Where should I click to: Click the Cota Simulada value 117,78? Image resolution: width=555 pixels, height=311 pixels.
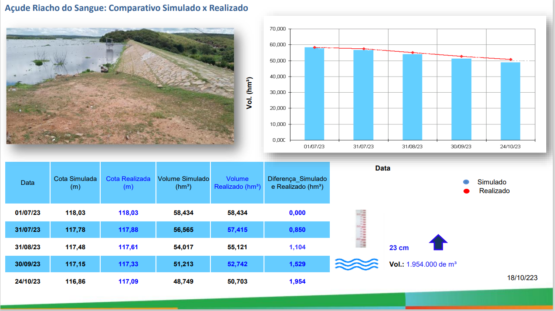(x=75, y=230)
